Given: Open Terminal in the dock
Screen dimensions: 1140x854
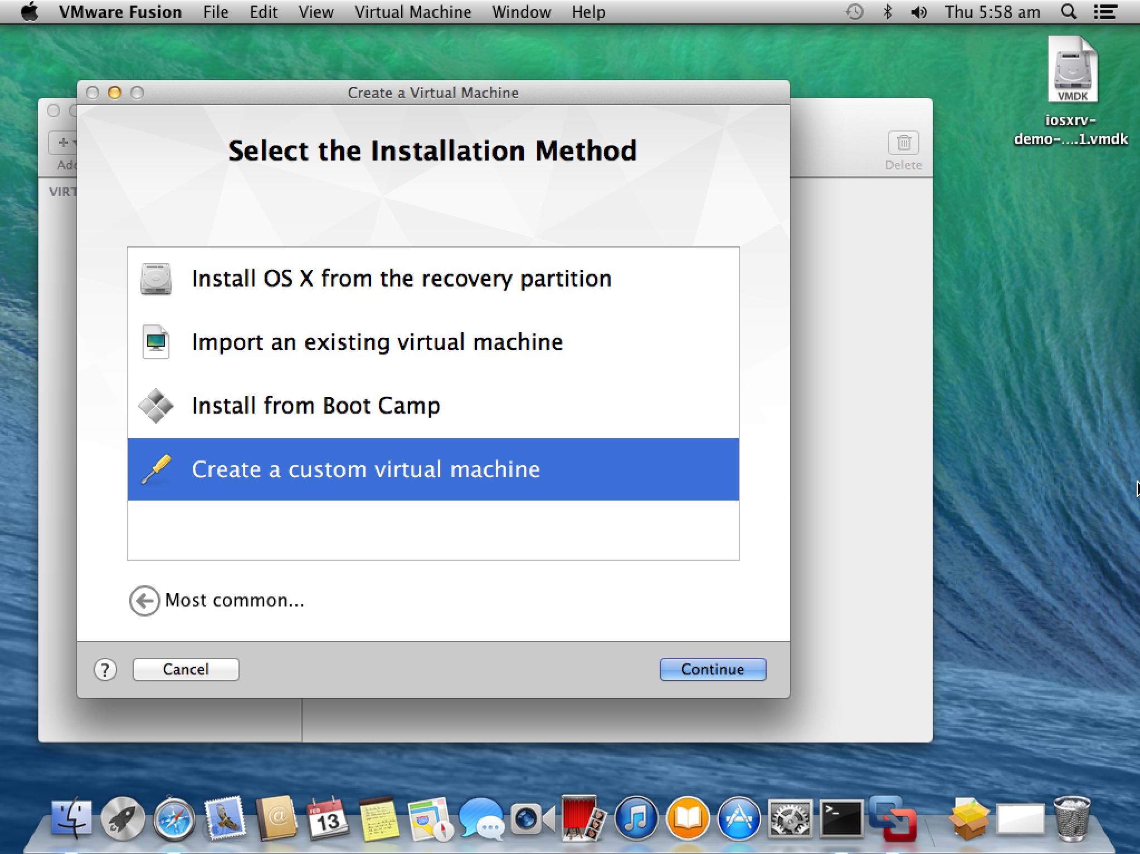Looking at the screenshot, I should tap(842, 819).
